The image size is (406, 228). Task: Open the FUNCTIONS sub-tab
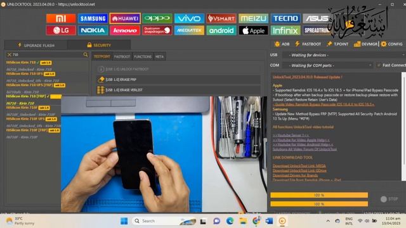click(x=142, y=56)
